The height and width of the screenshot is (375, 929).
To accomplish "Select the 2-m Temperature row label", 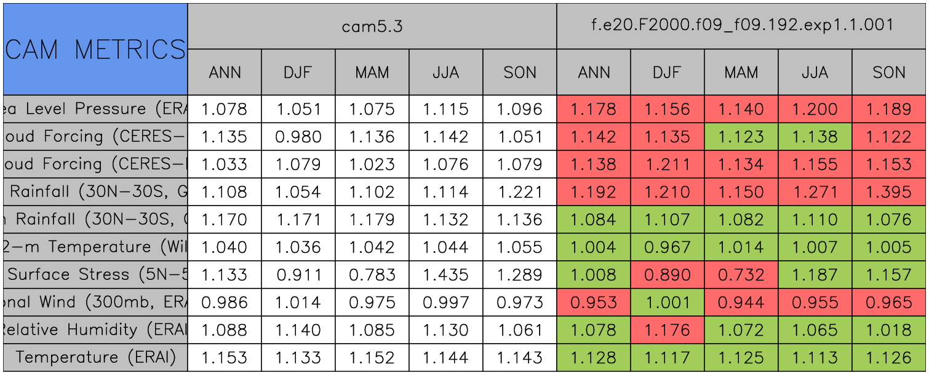I will click(x=95, y=247).
